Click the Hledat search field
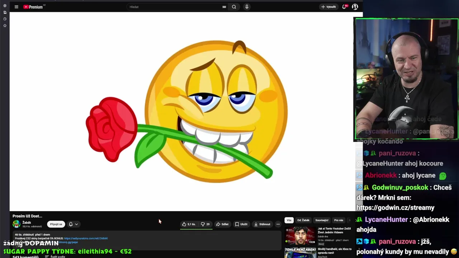 pos(175,7)
